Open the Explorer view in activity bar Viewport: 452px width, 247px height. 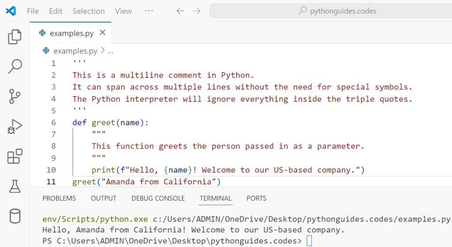[15, 37]
